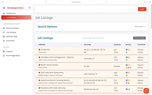Click the Resume Builder edit icon
The height and width of the screenshot is (95, 152).
[4, 28]
